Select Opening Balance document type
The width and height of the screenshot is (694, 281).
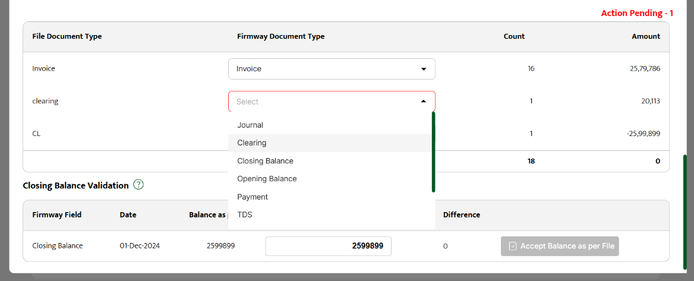pos(267,179)
